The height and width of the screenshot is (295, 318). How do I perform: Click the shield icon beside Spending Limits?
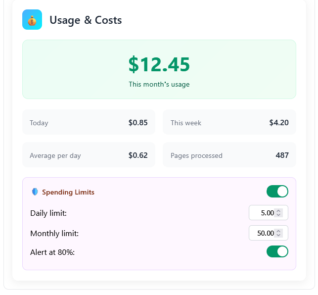point(35,192)
